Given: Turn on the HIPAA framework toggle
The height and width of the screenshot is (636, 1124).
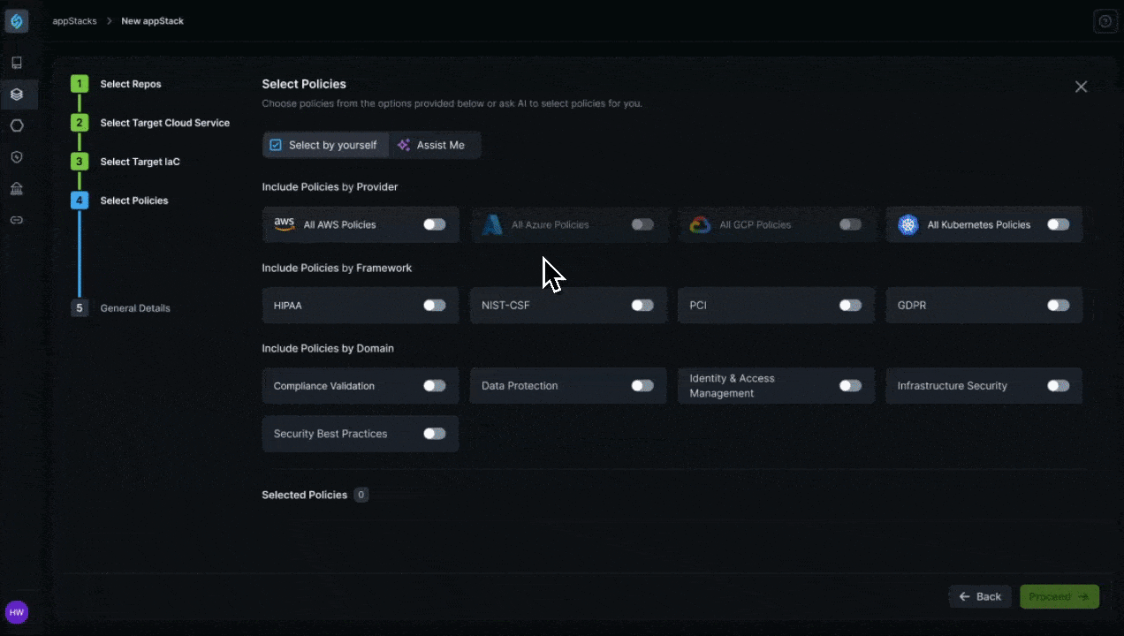Looking at the screenshot, I should click(434, 306).
